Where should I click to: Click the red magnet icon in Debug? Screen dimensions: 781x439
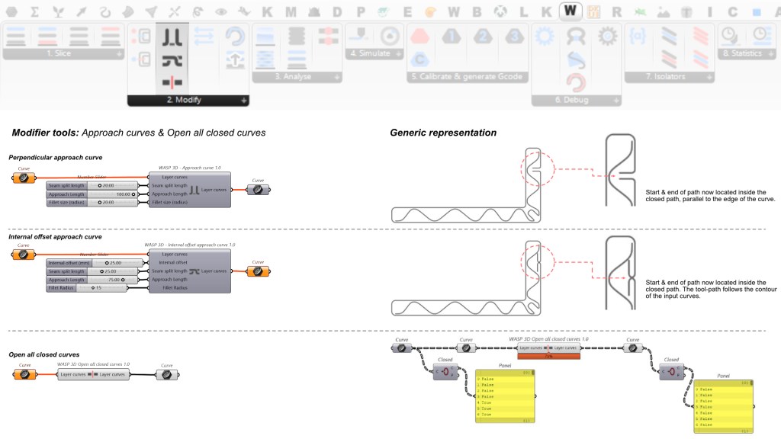click(575, 82)
